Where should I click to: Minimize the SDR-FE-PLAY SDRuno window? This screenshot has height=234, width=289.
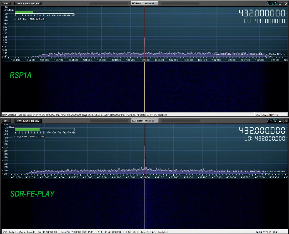(281, 121)
